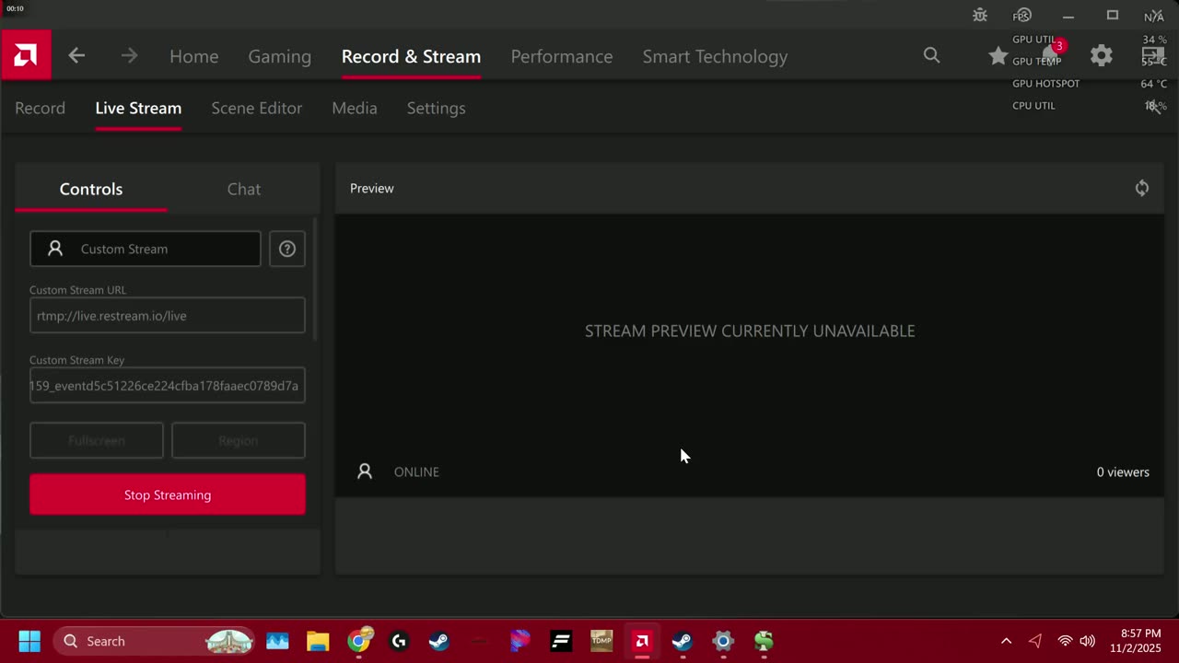Click the Region capture button
This screenshot has height=663, width=1179.
click(x=239, y=440)
